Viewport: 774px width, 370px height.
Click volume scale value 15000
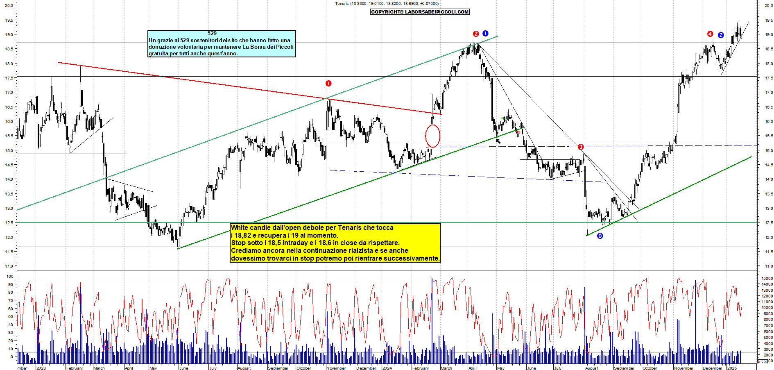tap(767, 278)
